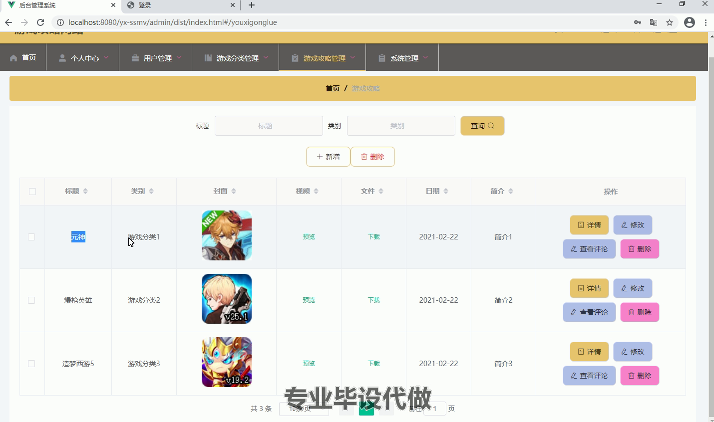Open the saved password key icon
The height and width of the screenshot is (422, 714).
(638, 22)
